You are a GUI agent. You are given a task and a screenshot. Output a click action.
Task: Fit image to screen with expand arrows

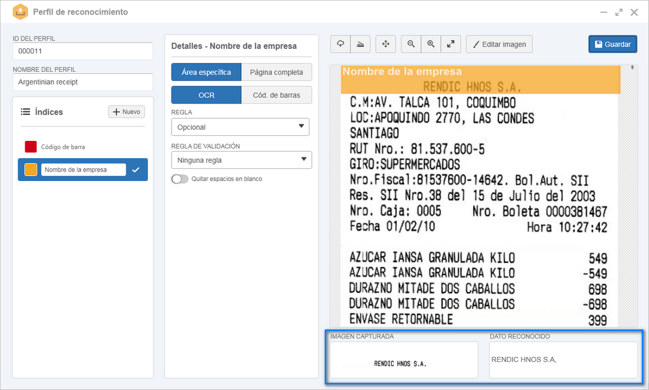[x=451, y=44]
